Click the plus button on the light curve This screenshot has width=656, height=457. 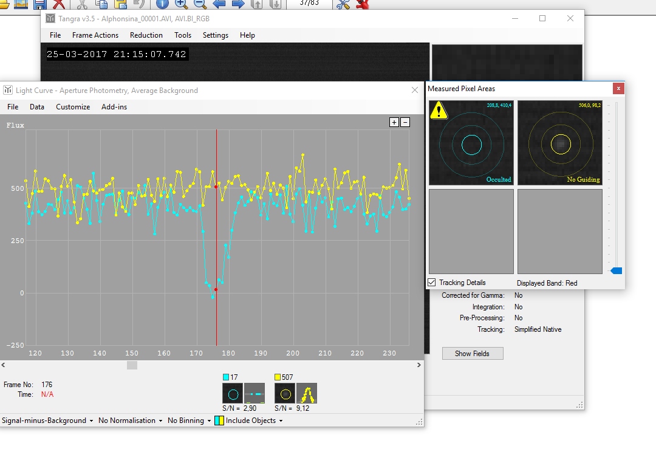[394, 122]
